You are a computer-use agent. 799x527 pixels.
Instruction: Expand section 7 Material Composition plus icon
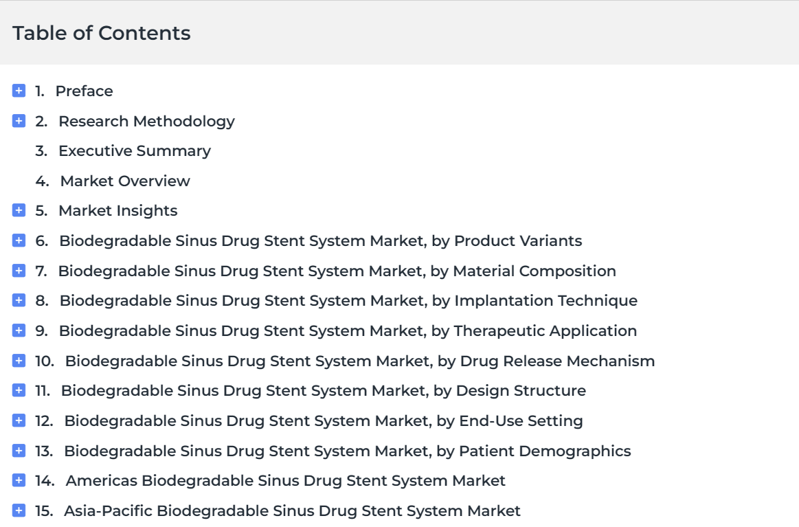click(x=19, y=271)
